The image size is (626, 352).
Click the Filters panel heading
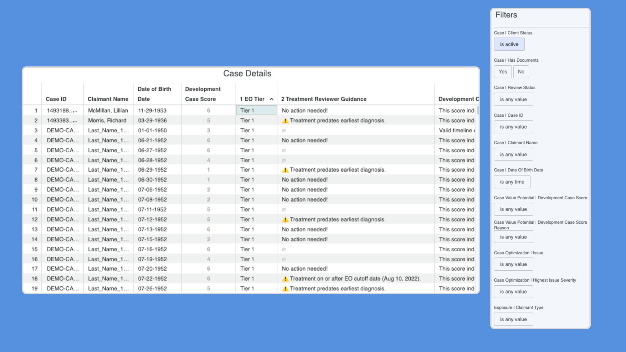[x=506, y=15]
